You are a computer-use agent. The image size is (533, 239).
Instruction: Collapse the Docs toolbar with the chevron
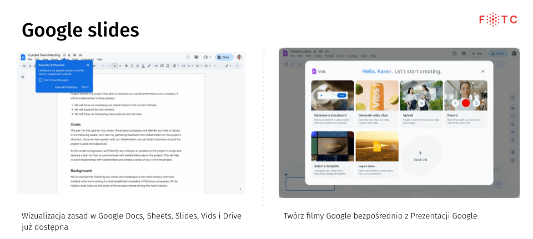(237, 66)
